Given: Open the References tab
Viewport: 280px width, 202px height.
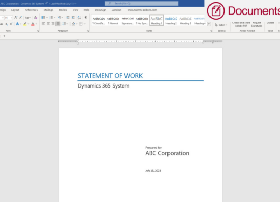Looking at the screenshot, I should tap(31, 10).
